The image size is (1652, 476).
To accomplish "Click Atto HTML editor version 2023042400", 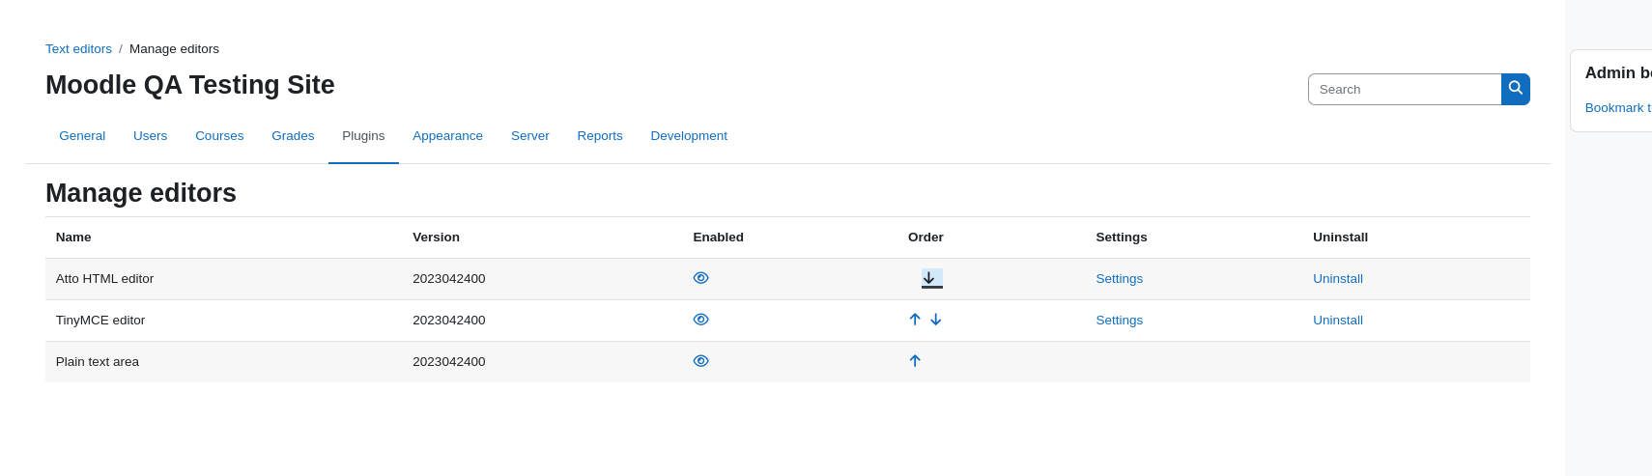I will point(449,279).
